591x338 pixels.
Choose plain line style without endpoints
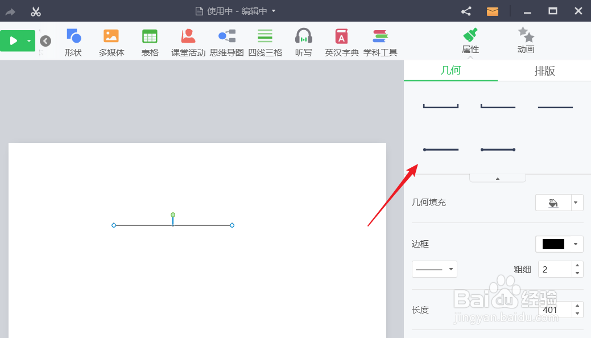pyautogui.click(x=555, y=107)
